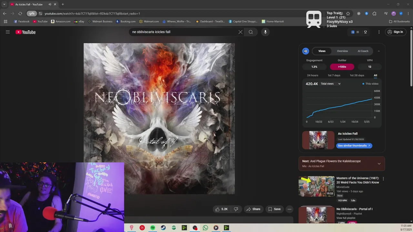Select the 24 hours time range

click(x=313, y=75)
